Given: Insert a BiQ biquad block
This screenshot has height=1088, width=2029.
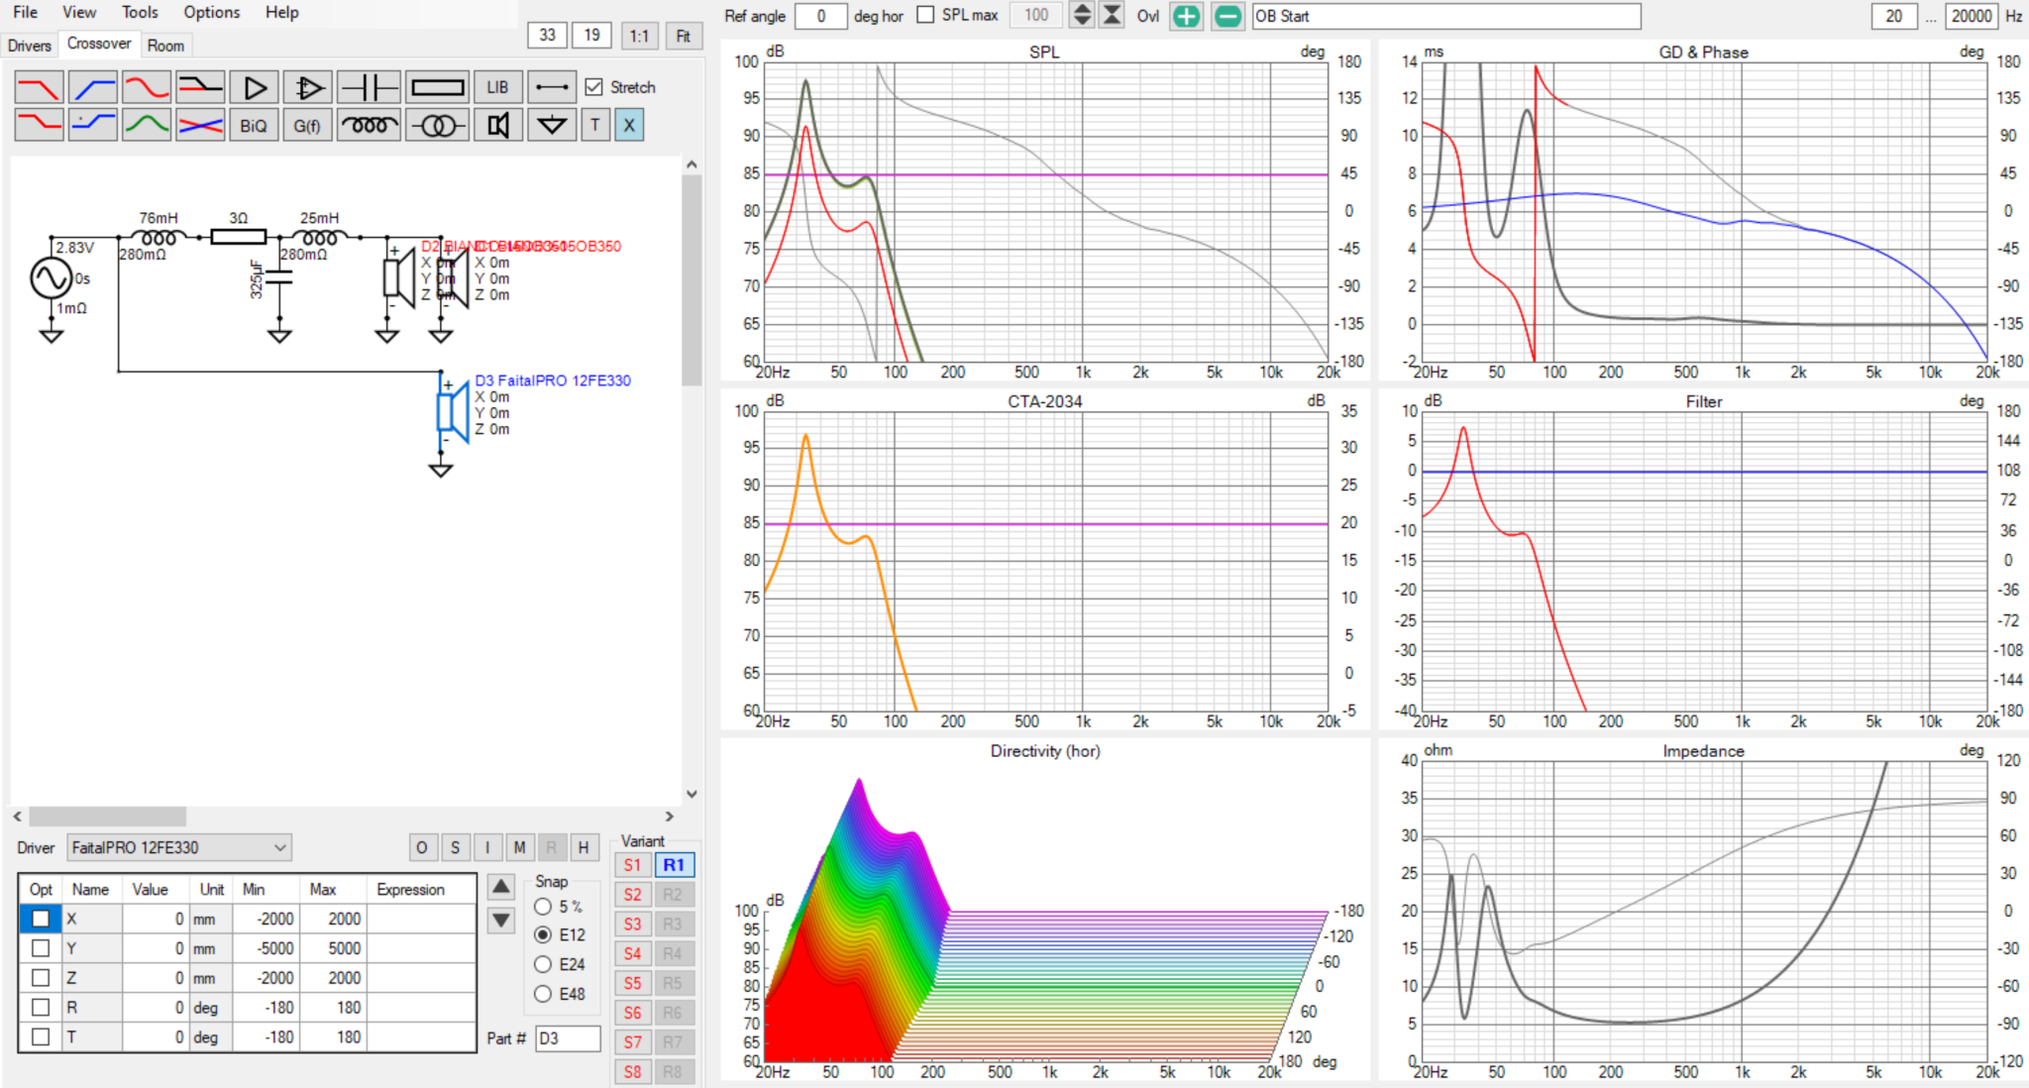Looking at the screenshot, I should coord(255,125).
